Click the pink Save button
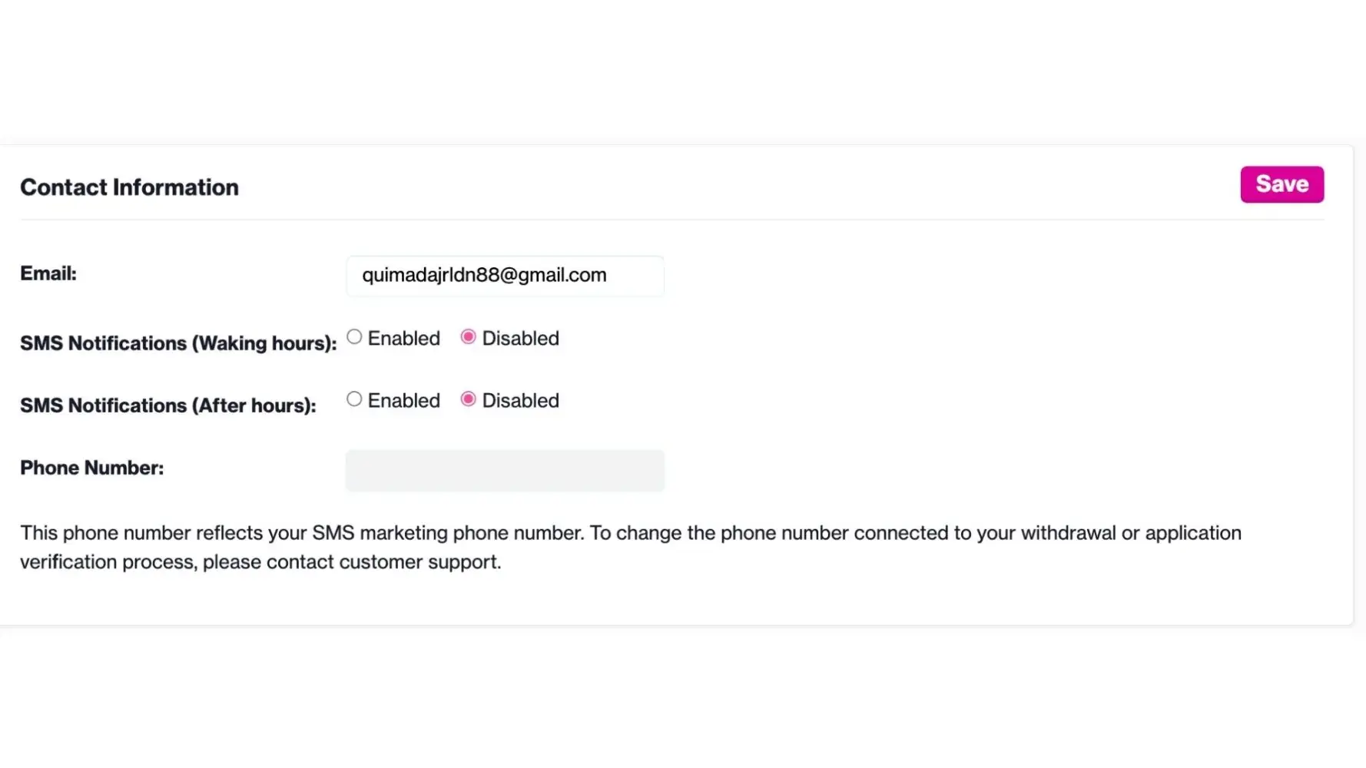This screenshot has width=1366, height=768. point(1281,184)
